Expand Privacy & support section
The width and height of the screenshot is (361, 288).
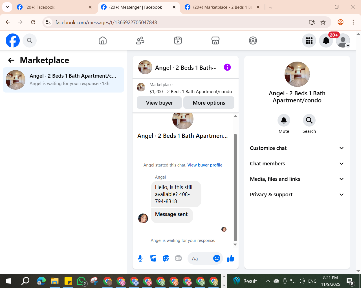297,195
